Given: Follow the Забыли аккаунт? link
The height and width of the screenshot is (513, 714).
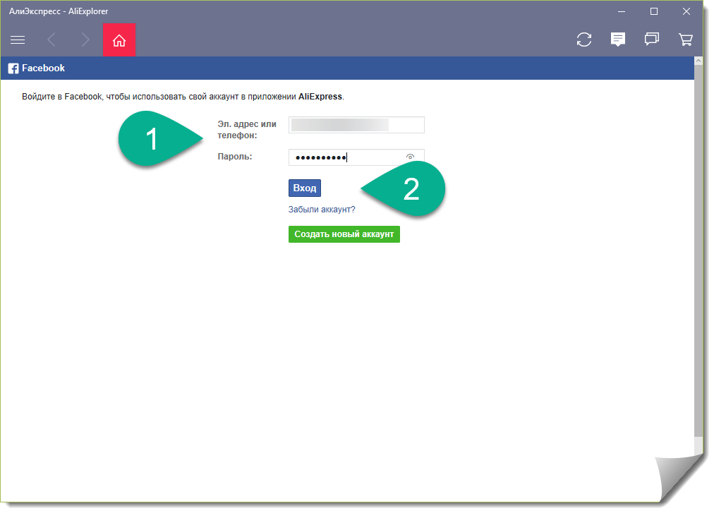Looking at the screenshot, I should [x=321, y=210].
